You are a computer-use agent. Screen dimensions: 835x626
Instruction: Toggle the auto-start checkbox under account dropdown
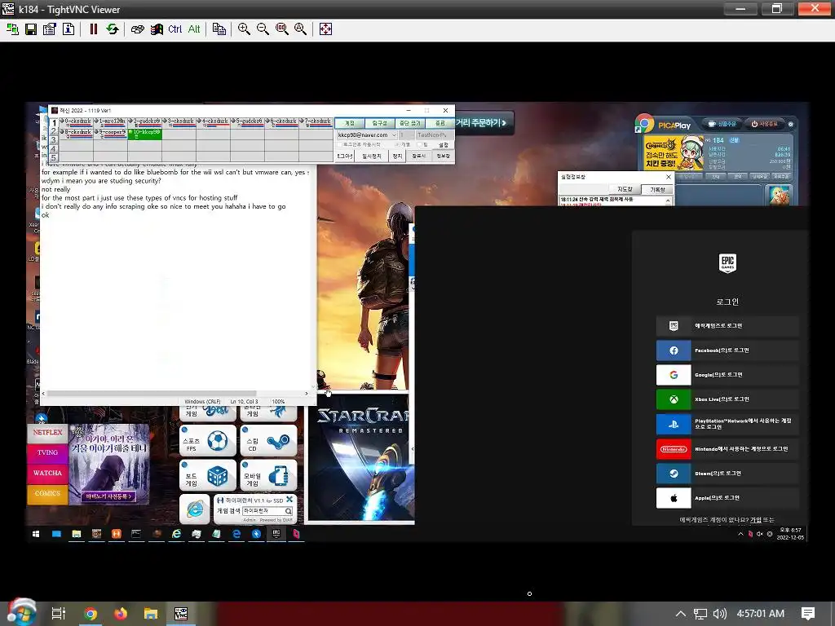click(x=340, y=145)
